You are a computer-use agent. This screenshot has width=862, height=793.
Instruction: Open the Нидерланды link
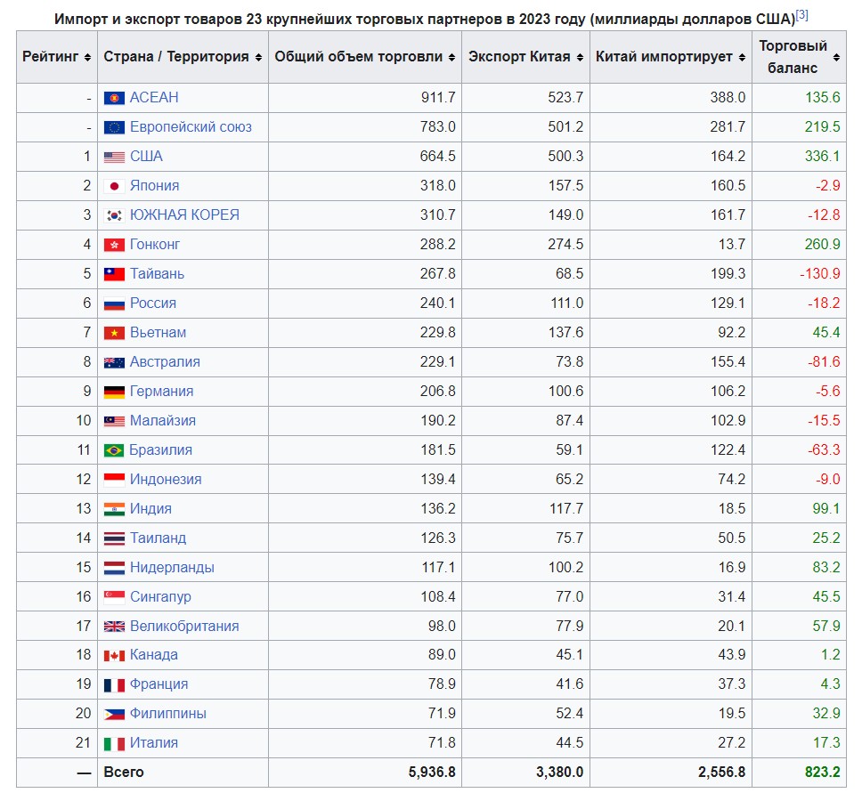pyautogui.click(x=172, y=567)
